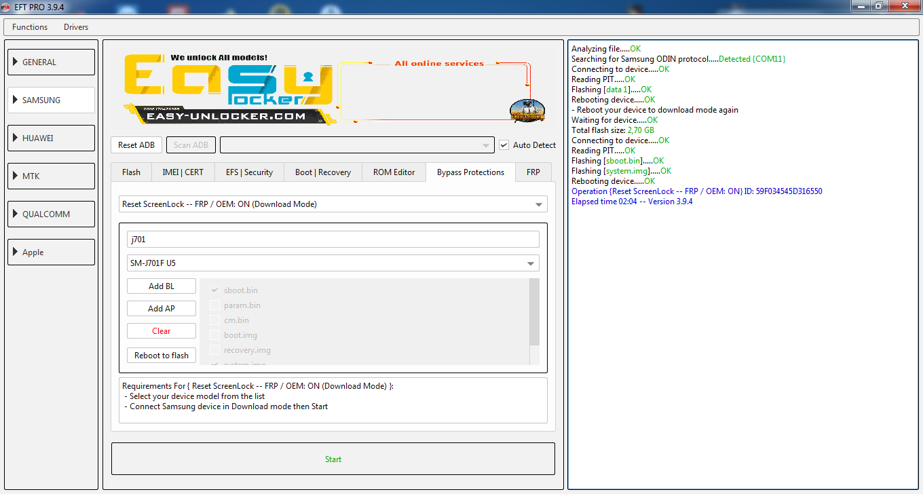The width and height of the screenshot is (923, 494).
Task: Switch to the FRP tab
Action: pyautogui.click(x=533, y=172)
